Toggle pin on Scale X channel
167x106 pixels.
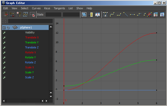tap(4, 67)
